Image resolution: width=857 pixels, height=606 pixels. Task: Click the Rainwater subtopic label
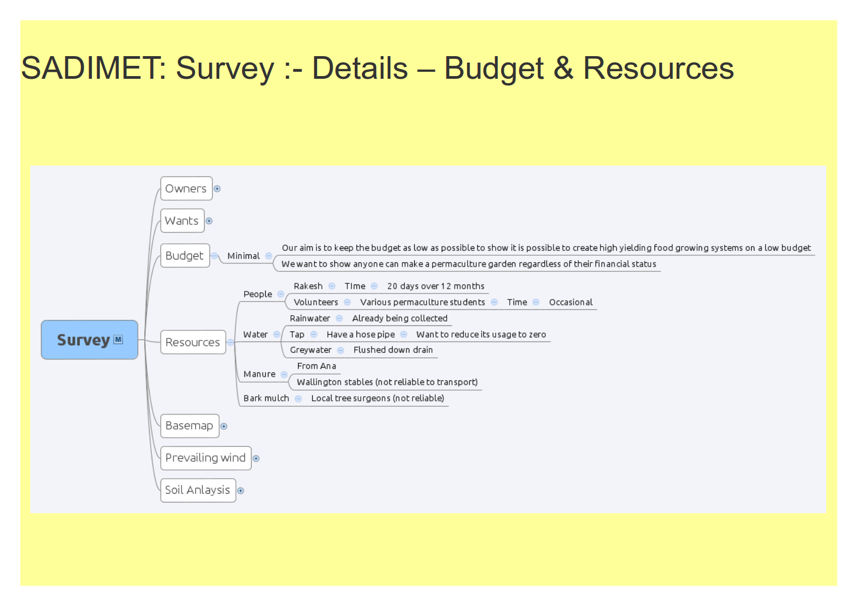(x=309, y=318)
